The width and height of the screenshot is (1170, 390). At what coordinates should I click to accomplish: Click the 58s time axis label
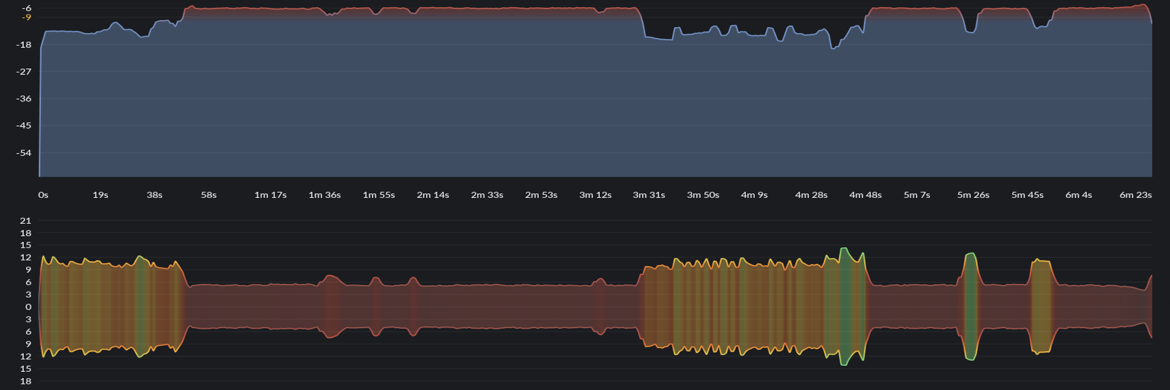[x=209, y=195]
